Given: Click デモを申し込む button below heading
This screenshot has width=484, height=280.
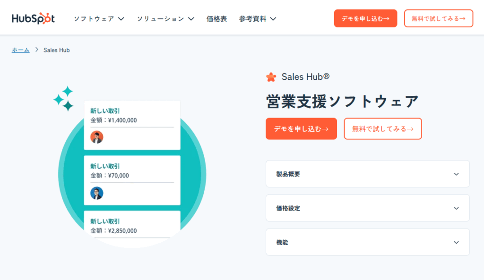Looking at the screenshot, I should (x=301, y=128).
